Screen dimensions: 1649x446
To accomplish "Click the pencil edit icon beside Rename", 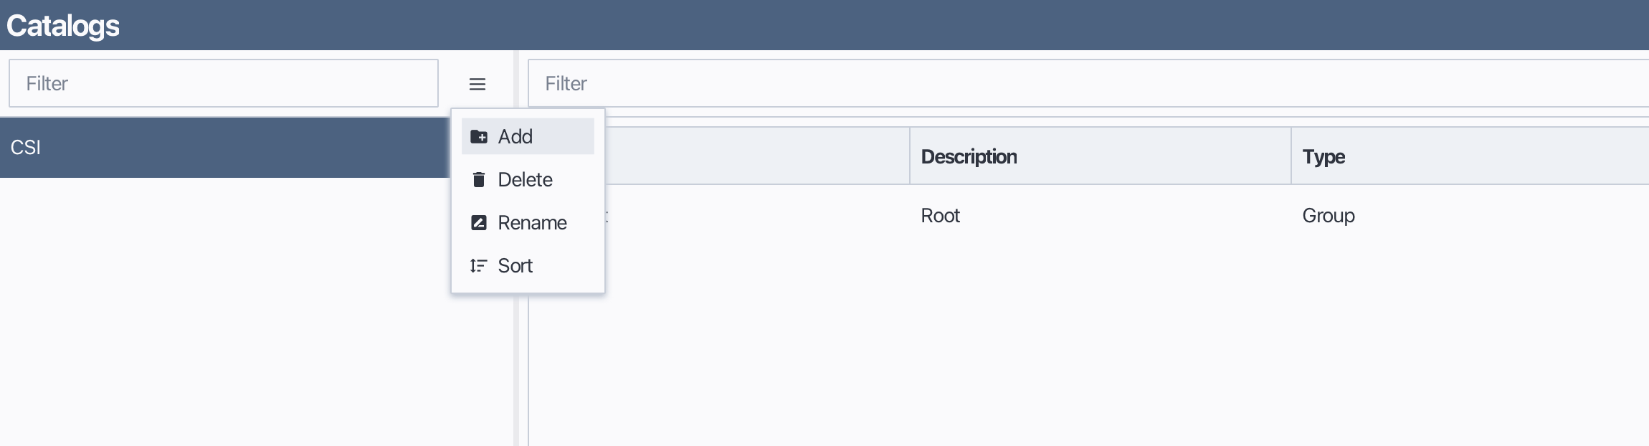I will [479, 223].
